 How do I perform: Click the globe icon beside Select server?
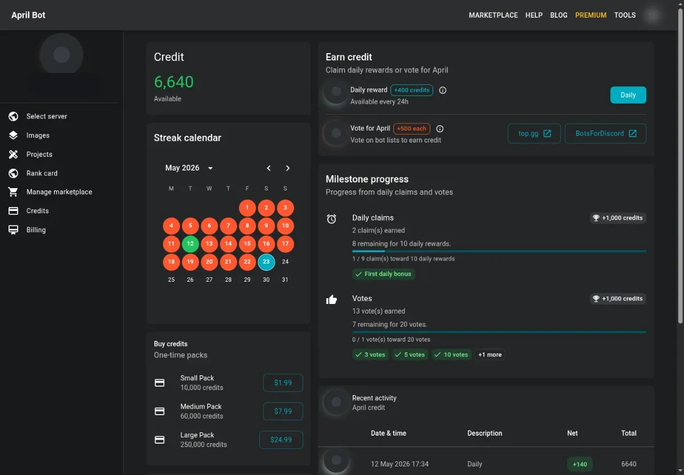pyautogui.click(x=14, y=116)
